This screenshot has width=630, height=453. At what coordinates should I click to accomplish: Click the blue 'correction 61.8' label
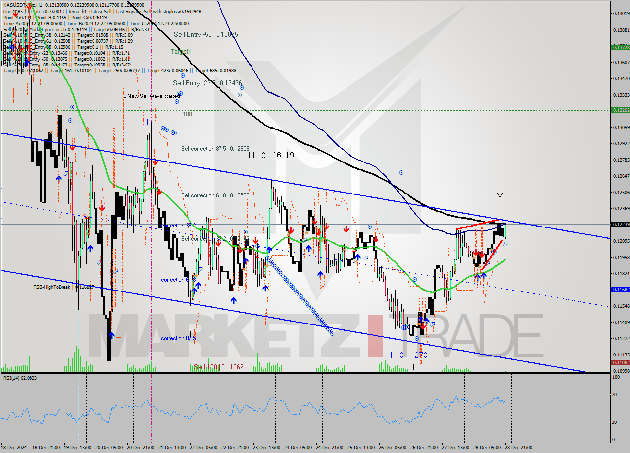coord(178,280)
